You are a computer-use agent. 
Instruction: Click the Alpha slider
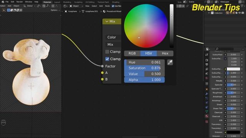[x=145, y=80]
